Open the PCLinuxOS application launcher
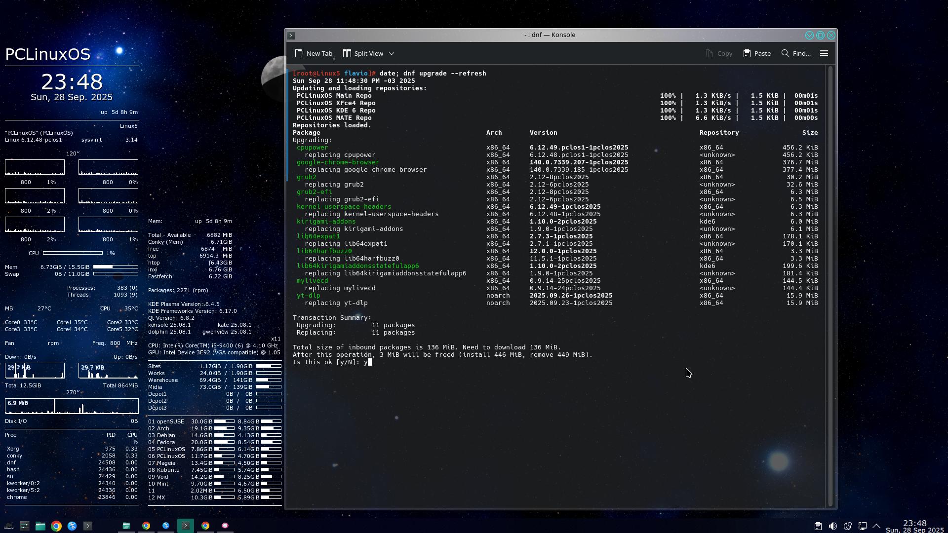The image size is (948, 533). (8, 526)
